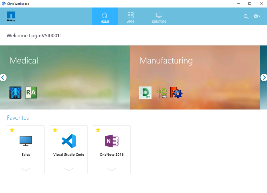Launch the green e 2019 app
Viewport: 267px width, 193px height.
pos(161,93)
